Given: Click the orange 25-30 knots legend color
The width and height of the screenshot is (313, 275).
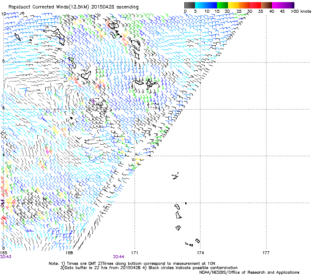Looking at the screenshot, I should [244, 5].
